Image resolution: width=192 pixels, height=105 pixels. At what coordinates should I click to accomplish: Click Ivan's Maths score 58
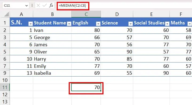pyautogui.click(x=181, y=30)
